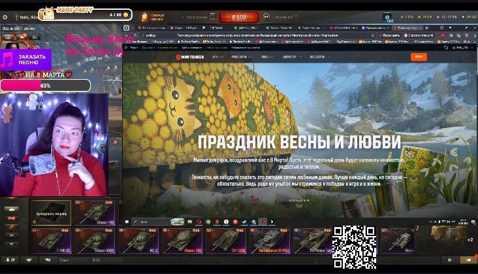Toggle the x2 bonus filter in carousel sidebar
Image resolution: width=478 pixels, height=274 pixels.
point(12,218)
